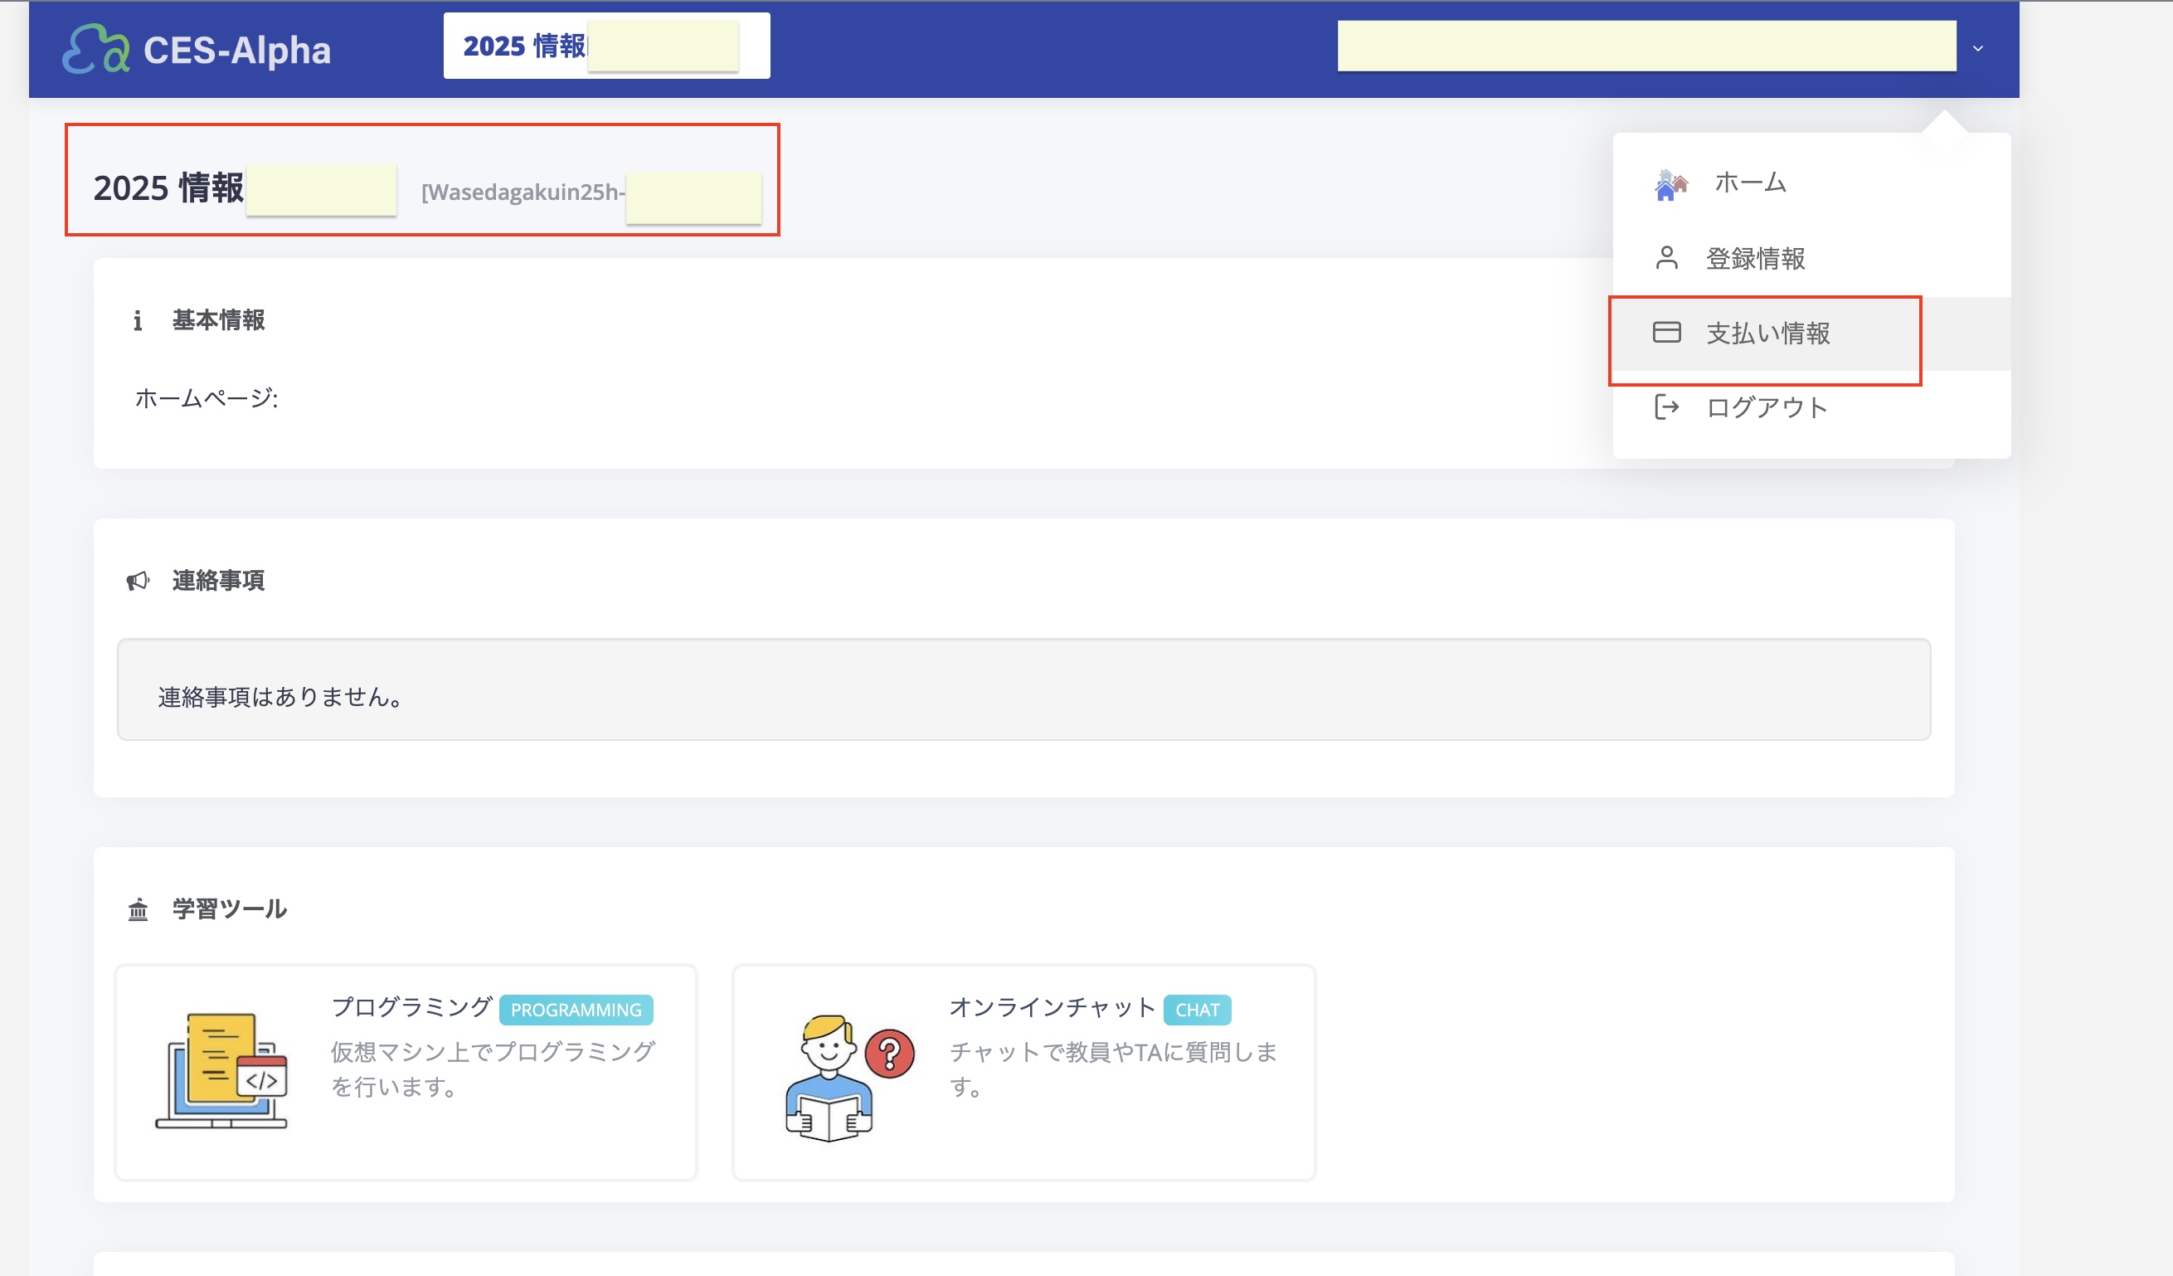The height and width of the screenshot is (1276, 2173).
Task: Select ログアウト to sign out
Action: click(x=1766, y=408)
